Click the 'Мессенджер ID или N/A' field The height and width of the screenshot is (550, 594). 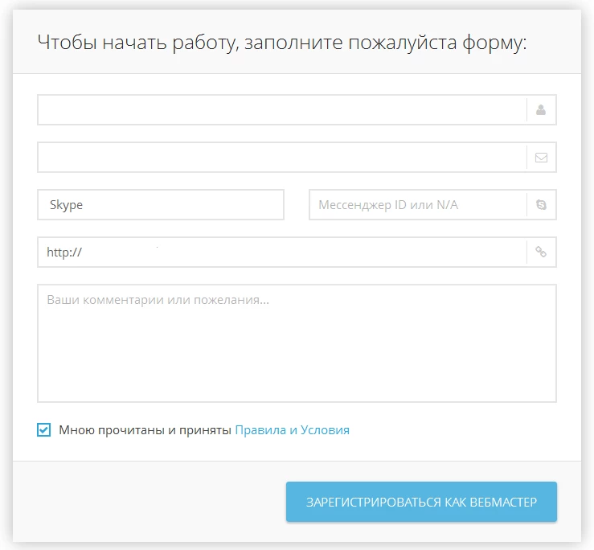click(x=418, y=205)
